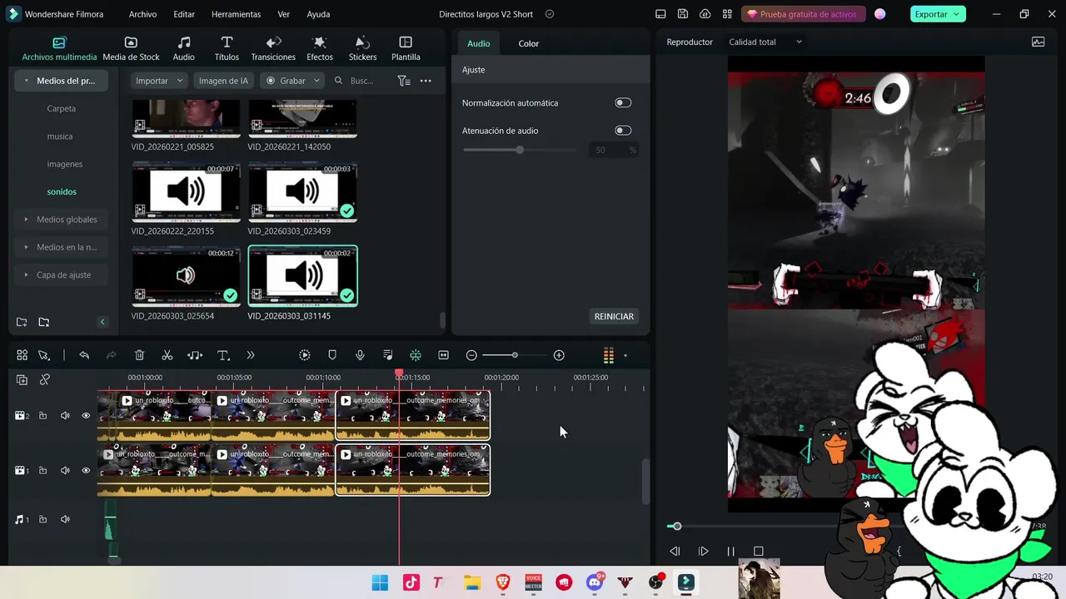Open the Audio library tab
This screenshot has height=599, width=1066.
tap(183, 49)
